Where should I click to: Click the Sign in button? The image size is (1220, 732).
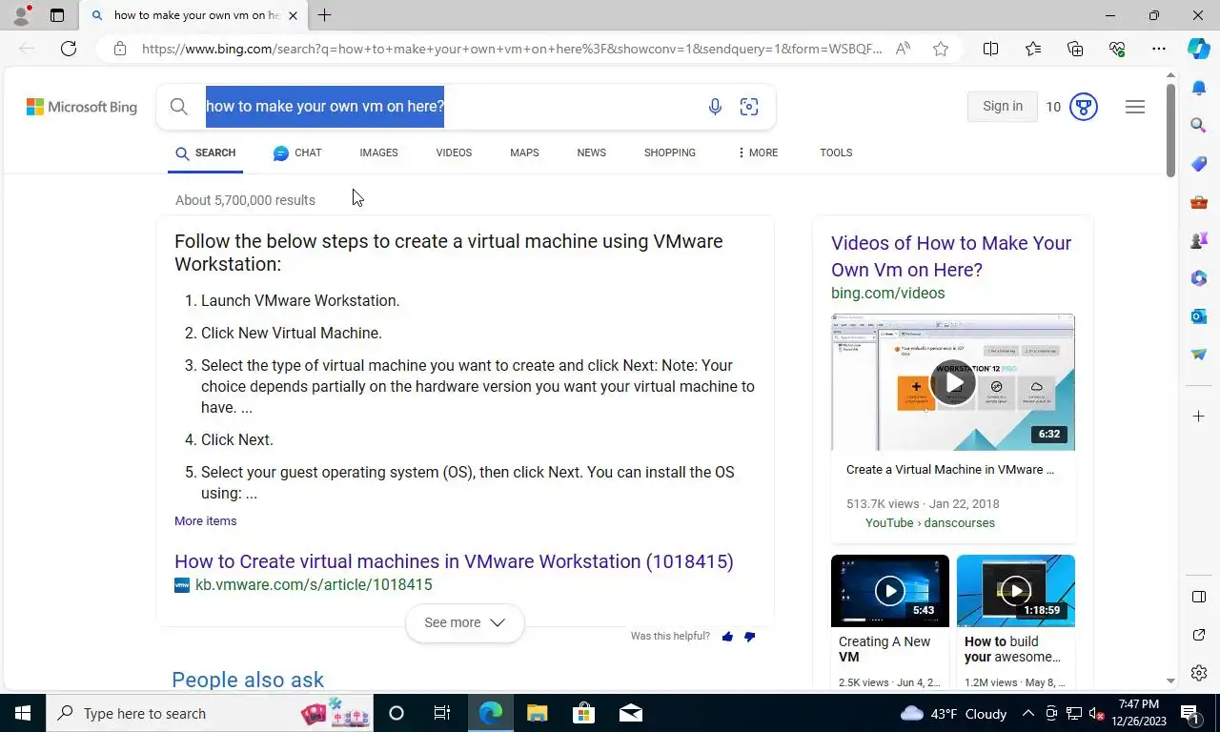(1003, 107)
